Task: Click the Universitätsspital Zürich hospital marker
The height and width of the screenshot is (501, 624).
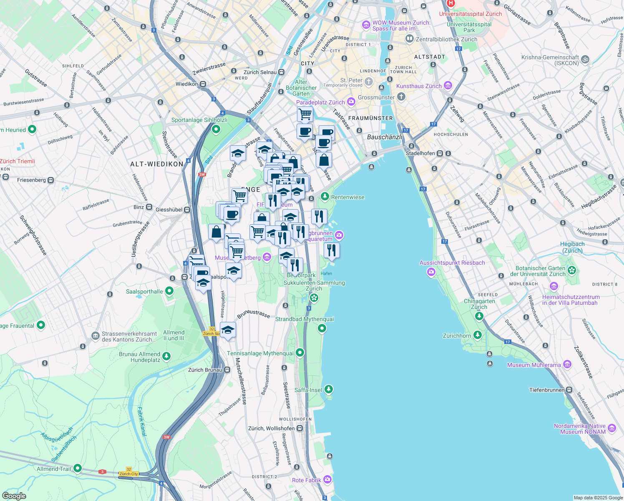Action: click(x=450, y=3)
